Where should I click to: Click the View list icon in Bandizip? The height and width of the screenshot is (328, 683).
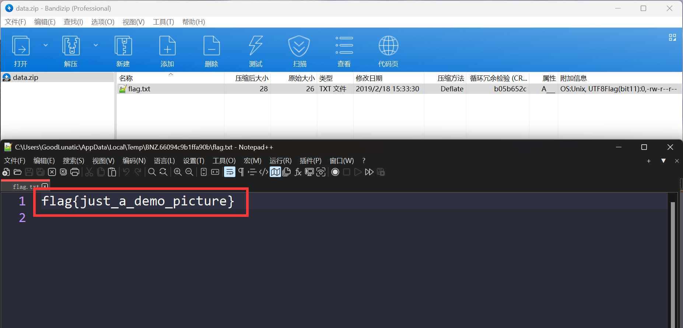click(x=344, y=45)
